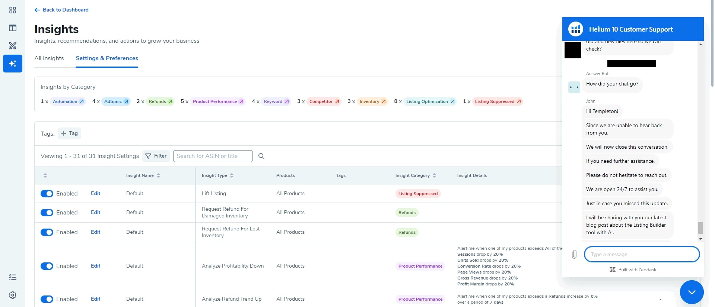The image size is (715, 307).
Task: Go Back to Dashboard
Action: (x=61, y=10)
